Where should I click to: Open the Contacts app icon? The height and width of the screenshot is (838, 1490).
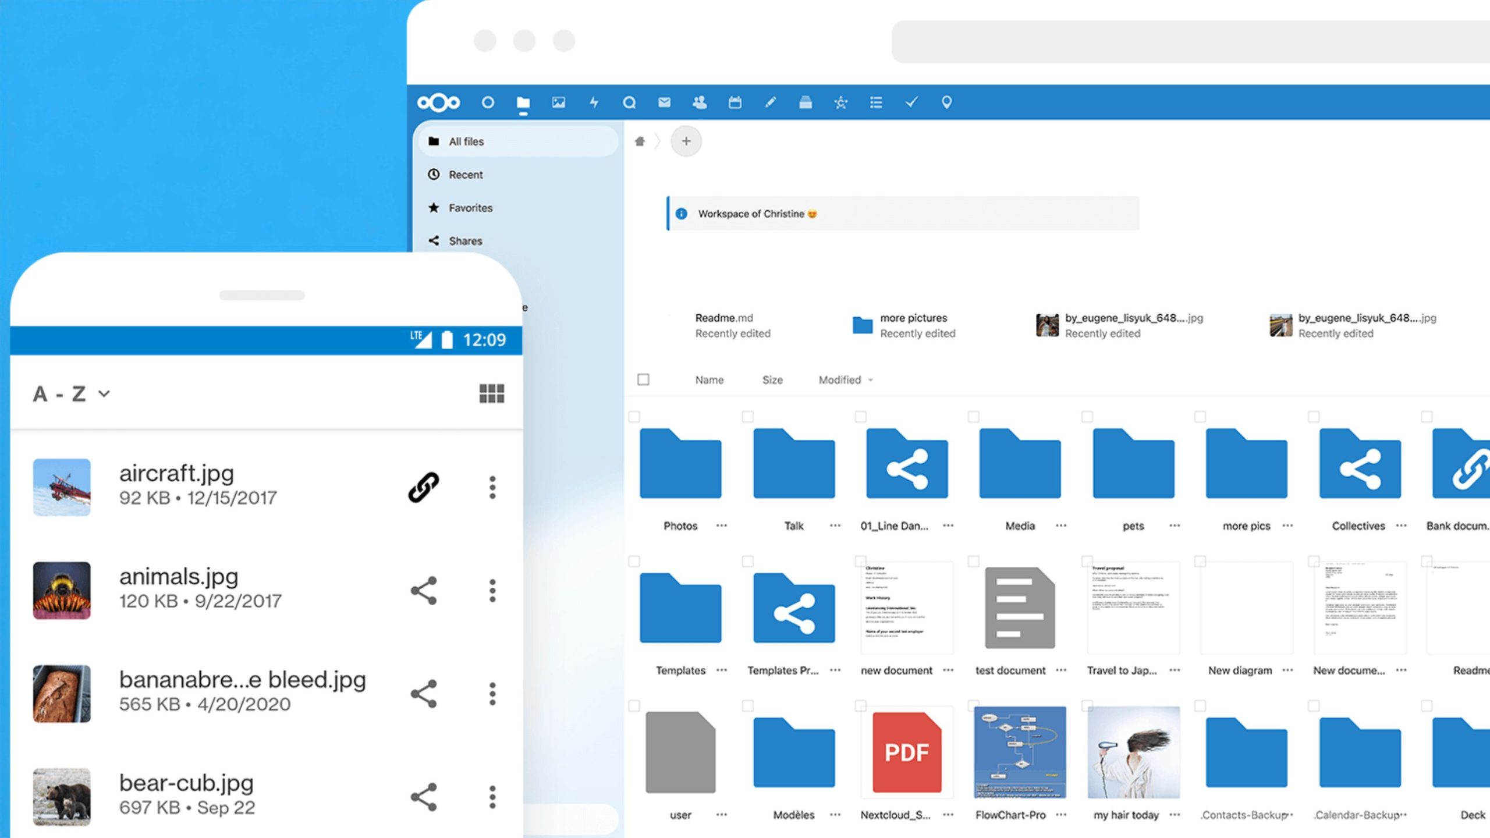click(x=699, y=102)
